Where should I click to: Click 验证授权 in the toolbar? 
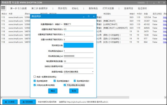143,8
